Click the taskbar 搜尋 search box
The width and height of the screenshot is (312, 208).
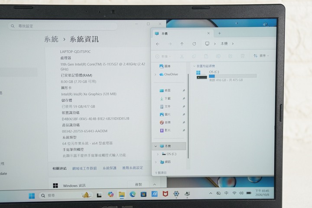66,195
